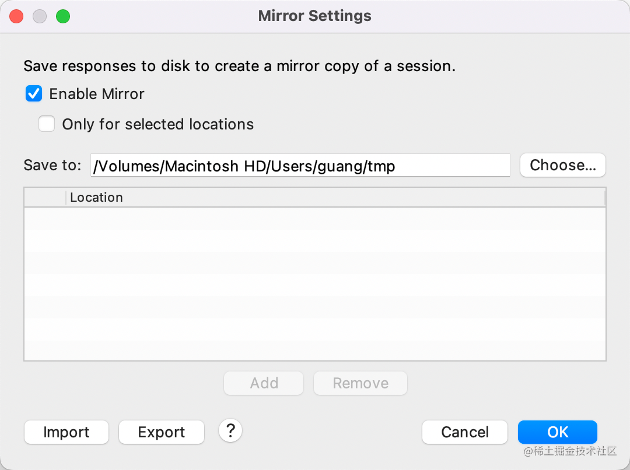Viewport: 630px width, 470px height.
Task: Check Only for selected locations
Action: [47, 124]
